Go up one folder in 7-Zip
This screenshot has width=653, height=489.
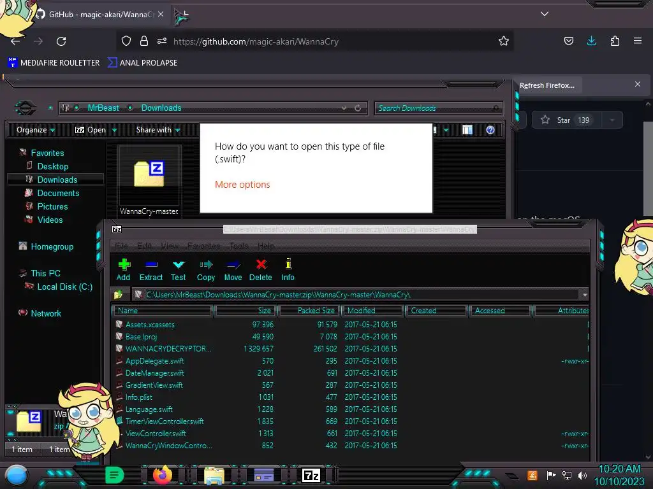pyautogui.click(x=118, y=295)
